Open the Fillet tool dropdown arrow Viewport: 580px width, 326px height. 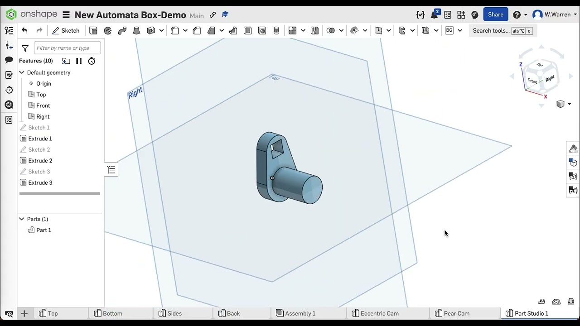[x=185, y=30]
